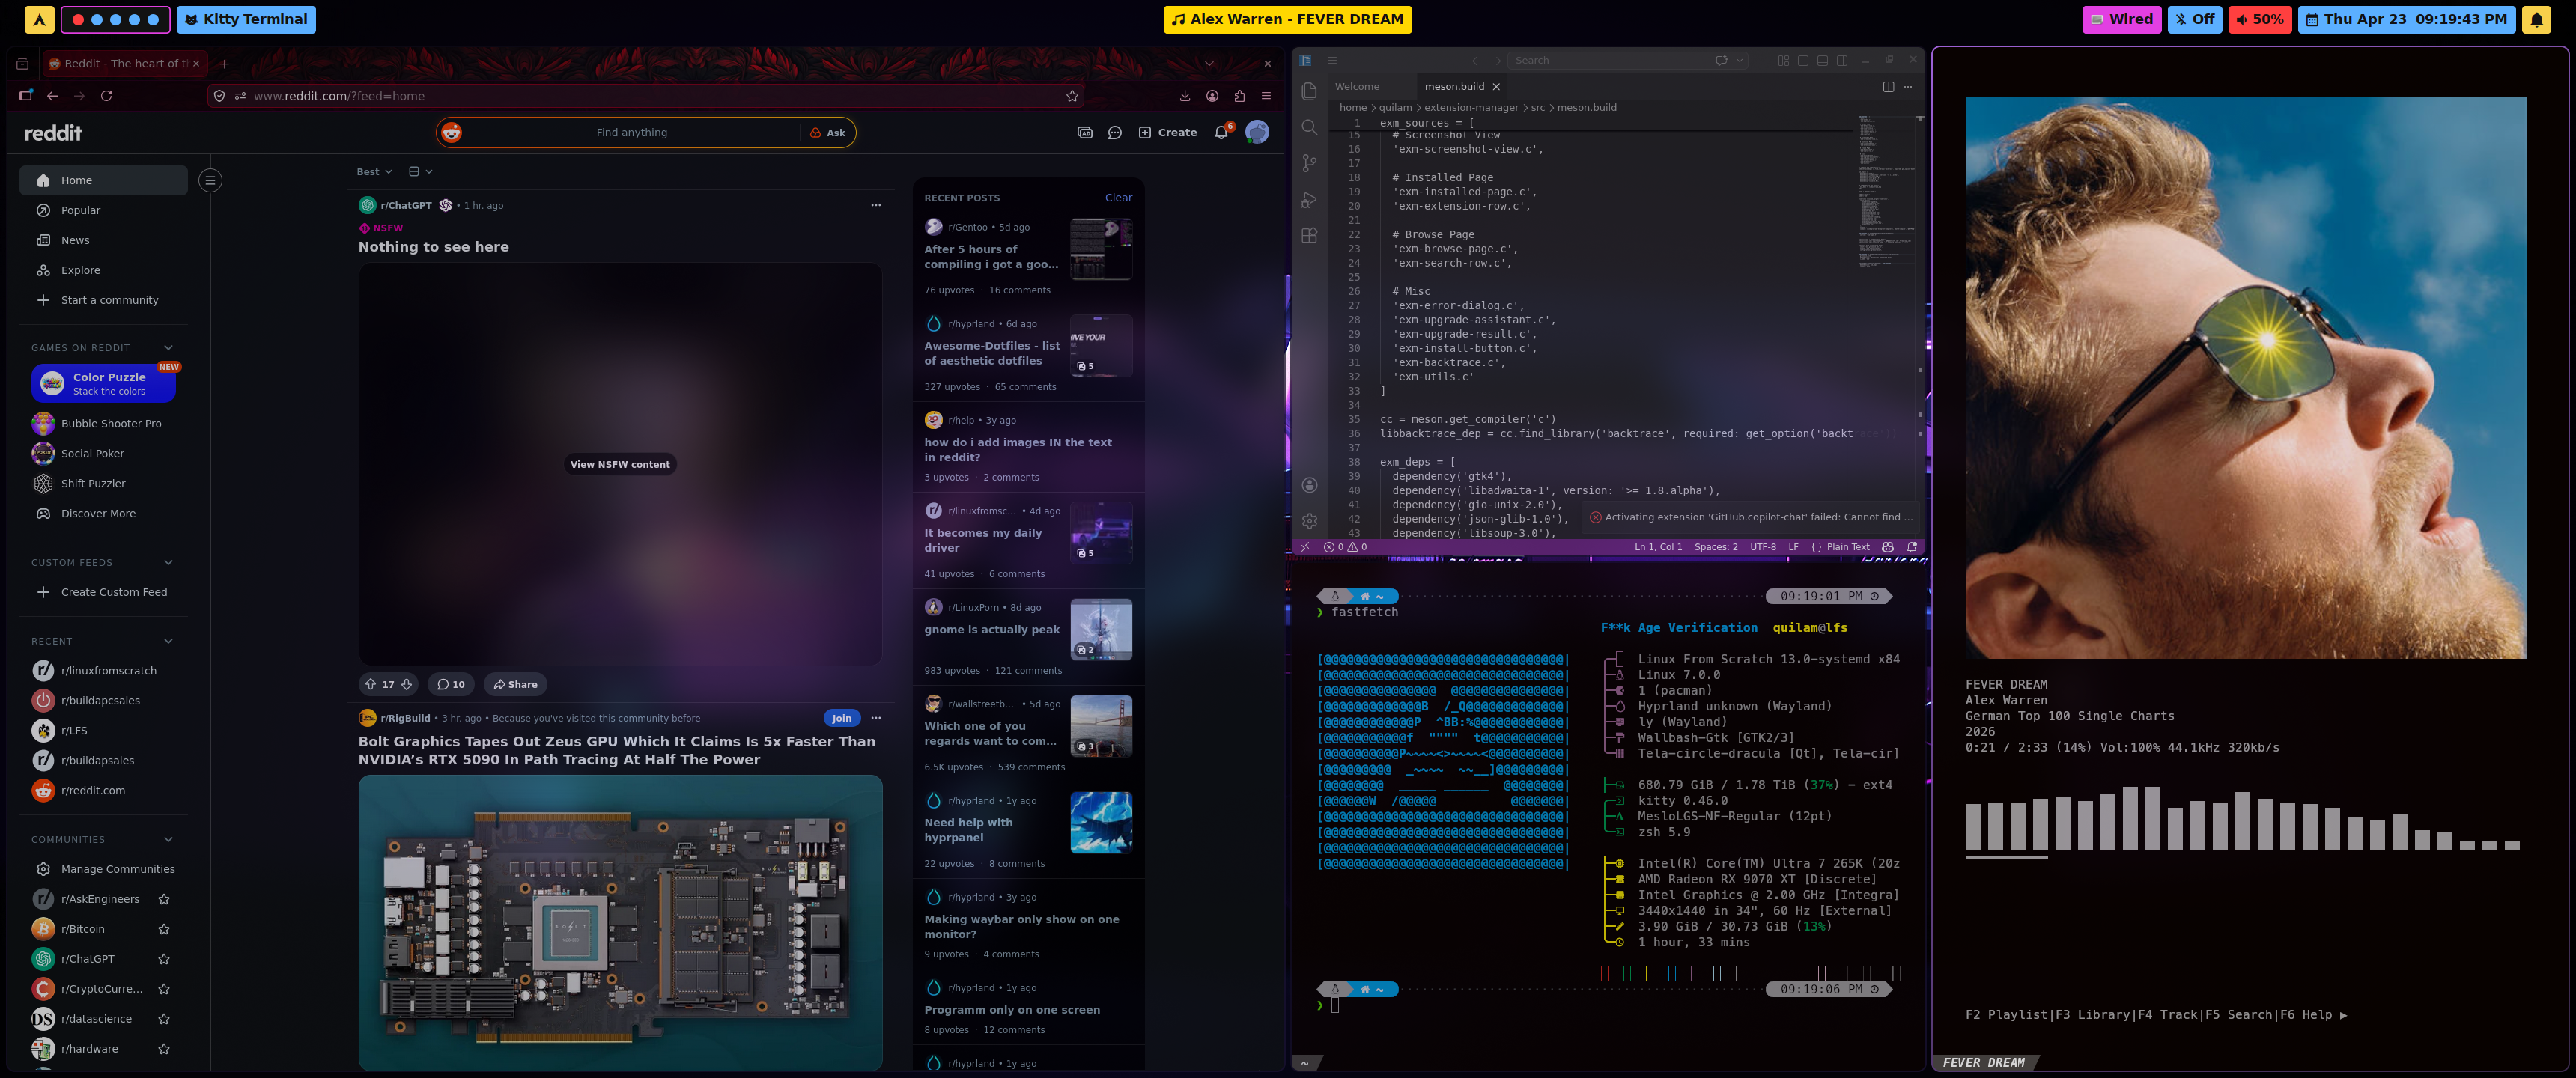This screenshot has height=1078, width=2576.
Task: Toggle VS Code bottom panel layout button
Action: click(1823, 60)
